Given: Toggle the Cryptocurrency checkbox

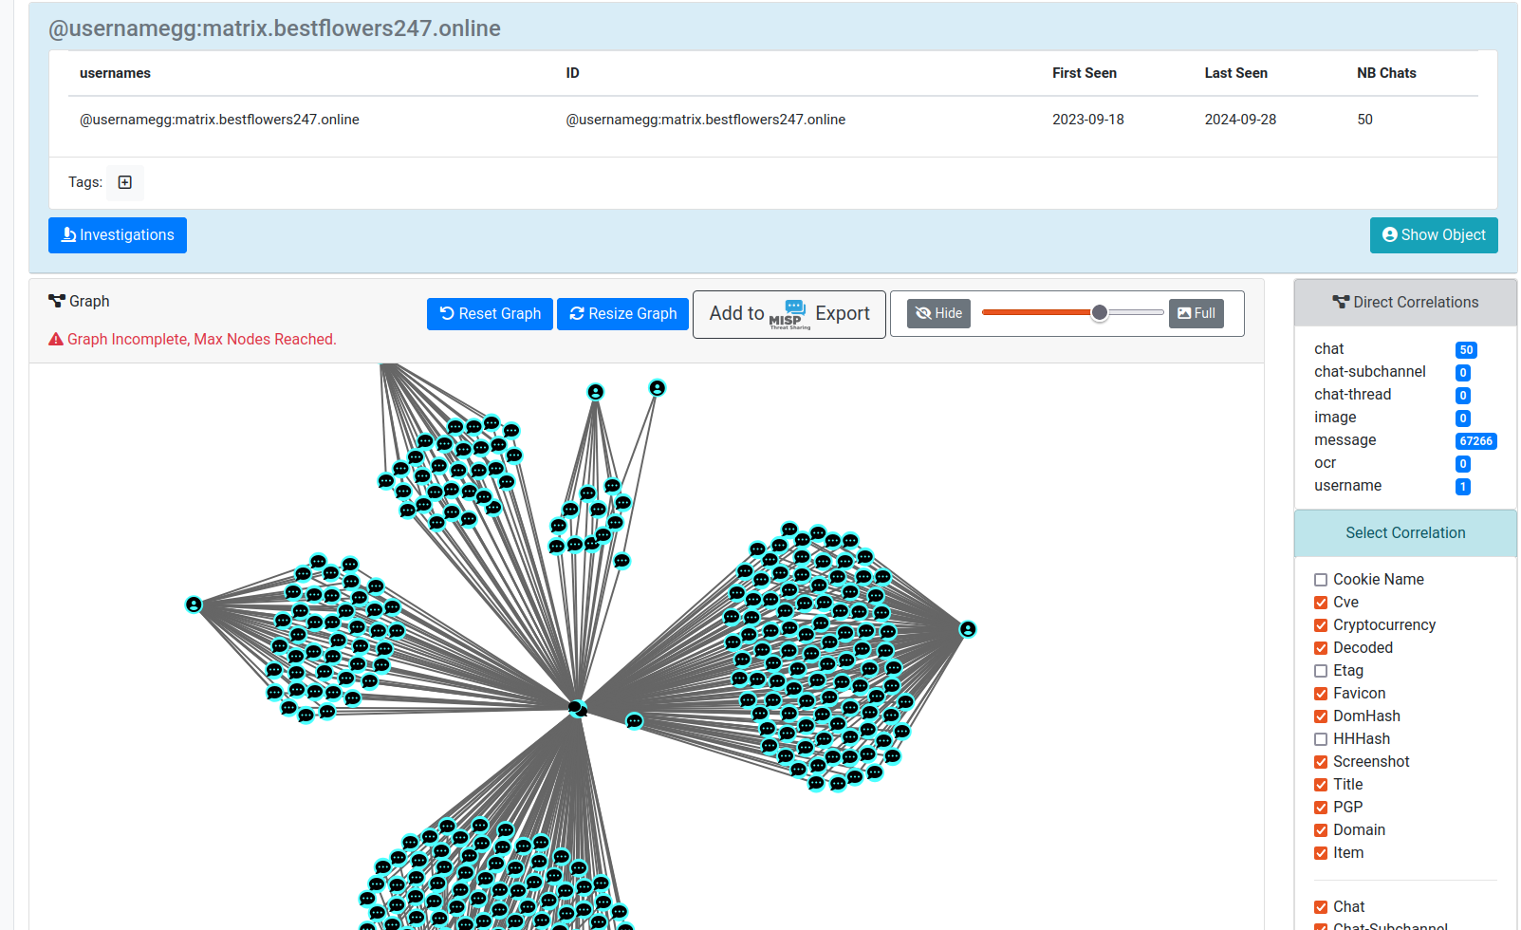Looking at the screenshot, I should (x=1321, y=625).
